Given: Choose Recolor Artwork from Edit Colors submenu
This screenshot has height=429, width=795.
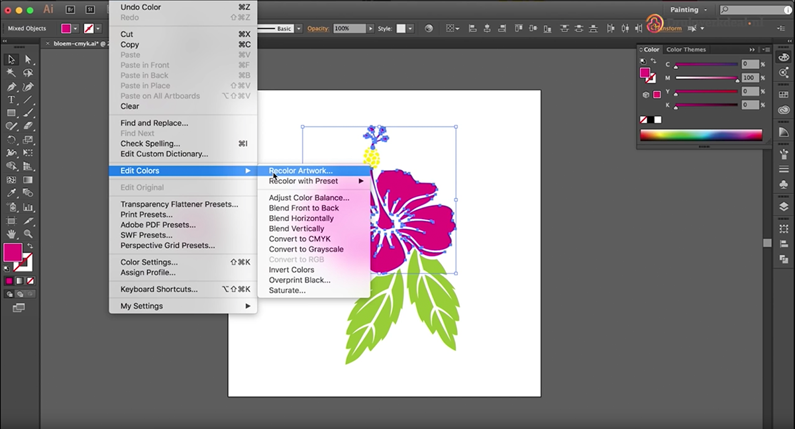Looking at the screenshot, I should pyautogui.click(x=301, y=171).
